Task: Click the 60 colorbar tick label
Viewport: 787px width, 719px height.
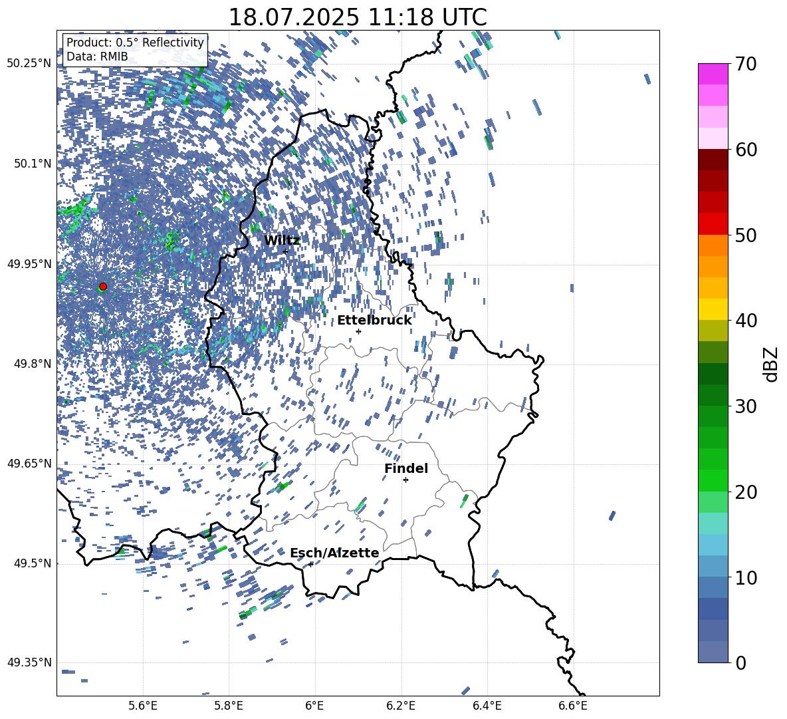Action: coord(746,150)
